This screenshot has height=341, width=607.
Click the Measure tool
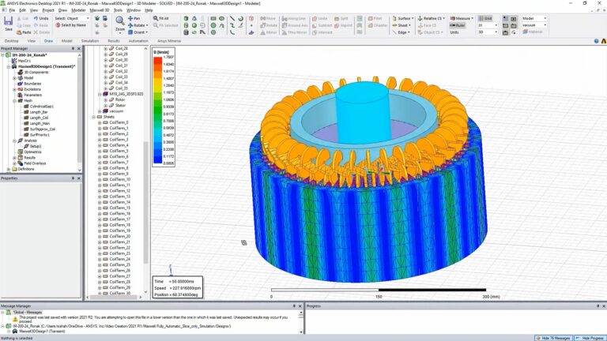pos(462,18)
